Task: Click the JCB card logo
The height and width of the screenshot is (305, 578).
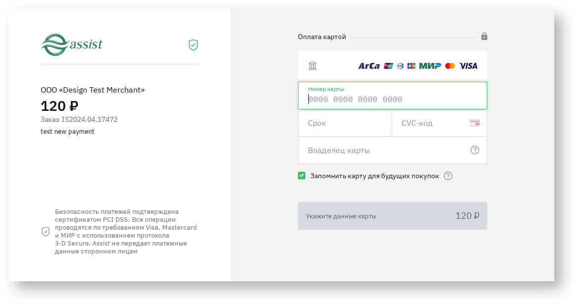Action: point(411,66)
